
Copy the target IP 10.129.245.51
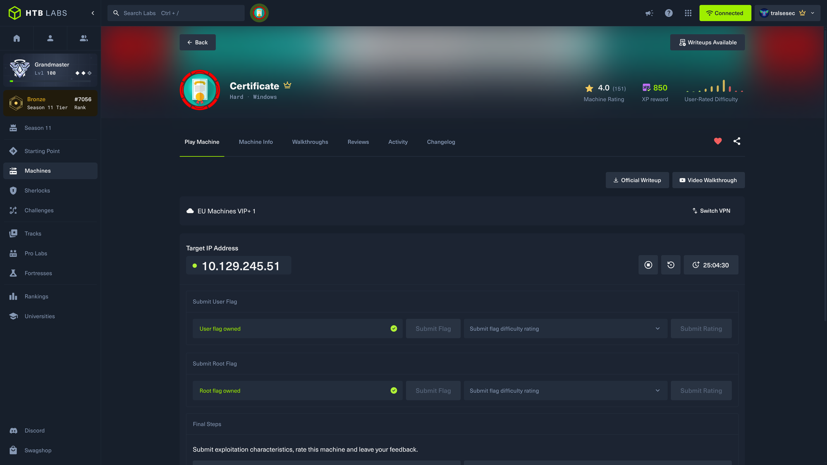[239, 265]
